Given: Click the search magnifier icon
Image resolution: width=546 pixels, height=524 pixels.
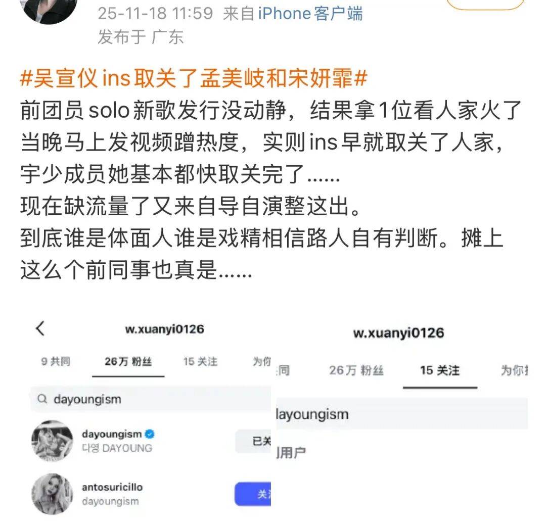Looking at the screenshot, I should [42, 399].
